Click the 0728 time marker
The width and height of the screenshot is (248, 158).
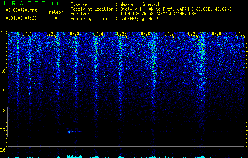193,34
